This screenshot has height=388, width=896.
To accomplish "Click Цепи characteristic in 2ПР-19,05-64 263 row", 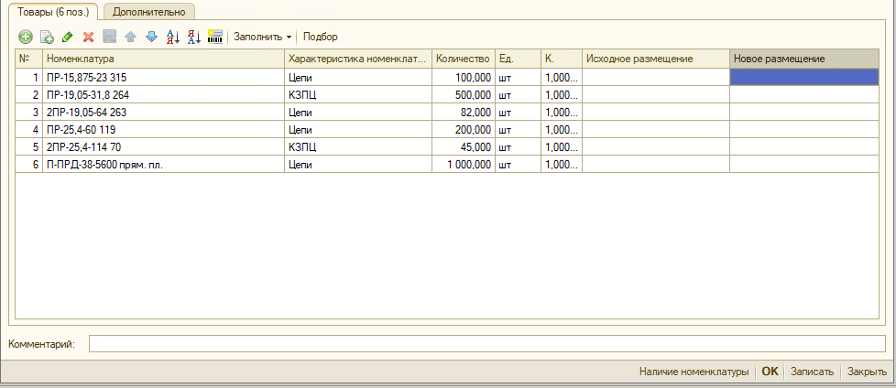I will tap(358, 113).
